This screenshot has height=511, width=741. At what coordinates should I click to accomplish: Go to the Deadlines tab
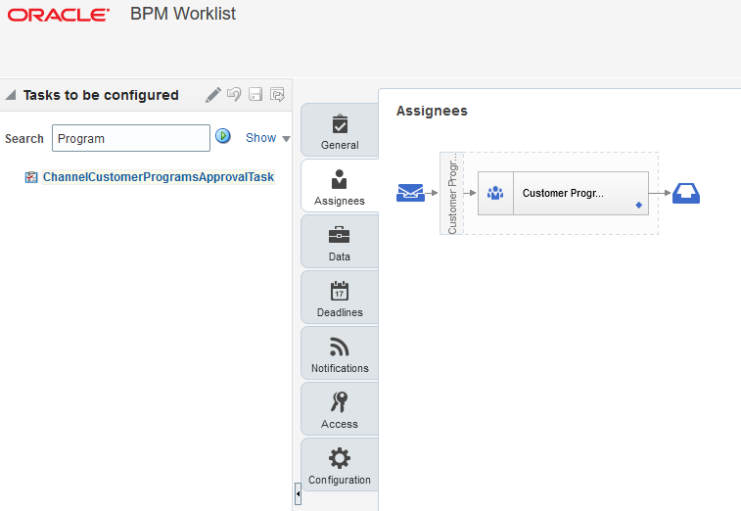tap(340, 298)
